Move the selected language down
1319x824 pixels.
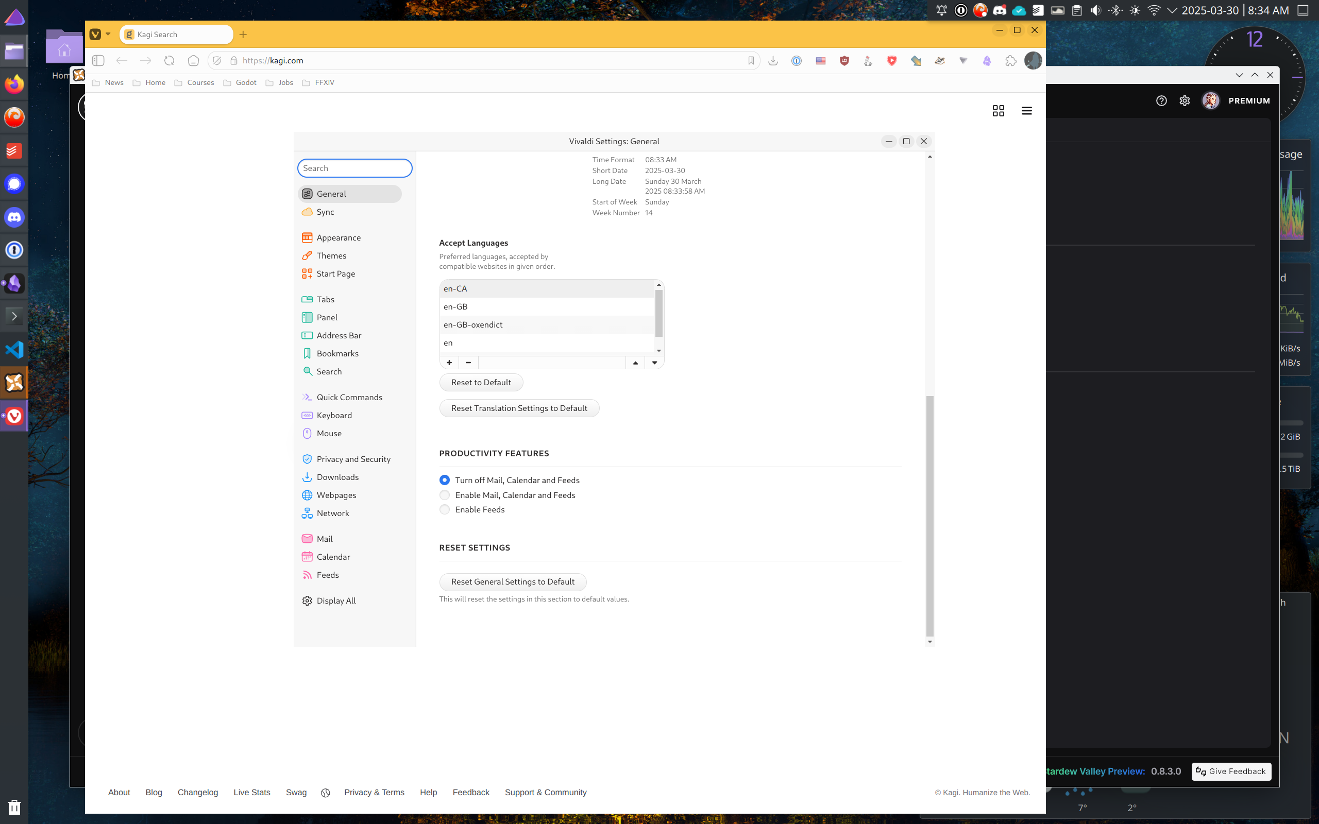click(x=654, y=363)
